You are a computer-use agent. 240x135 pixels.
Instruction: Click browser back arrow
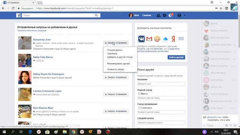pos(3,8)
